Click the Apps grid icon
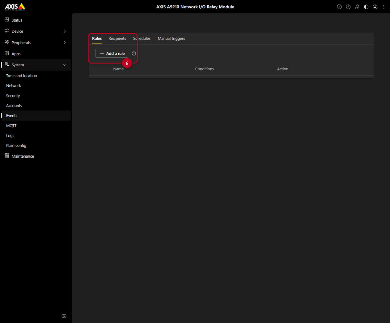The width and height of the screenshot is (390, 323). click(7, 53)
